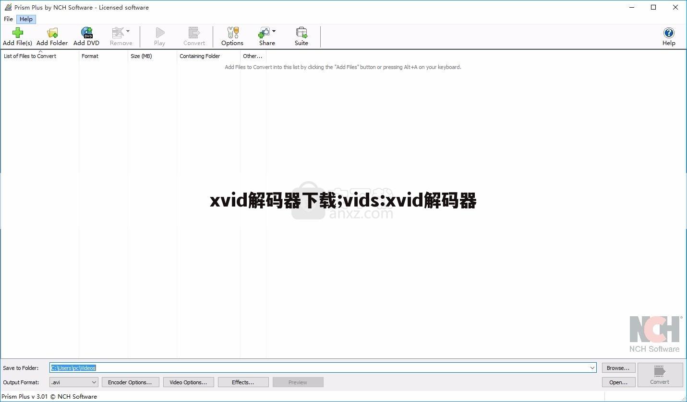687x402 pixels.
Task: Open the Output Format .avi dropdown
Action: pyautogui.click(x=74, y=382)
